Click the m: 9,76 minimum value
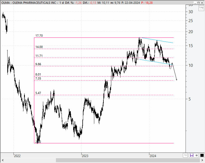205x163 pixels. pyautogui.click(x=115, y=3)
